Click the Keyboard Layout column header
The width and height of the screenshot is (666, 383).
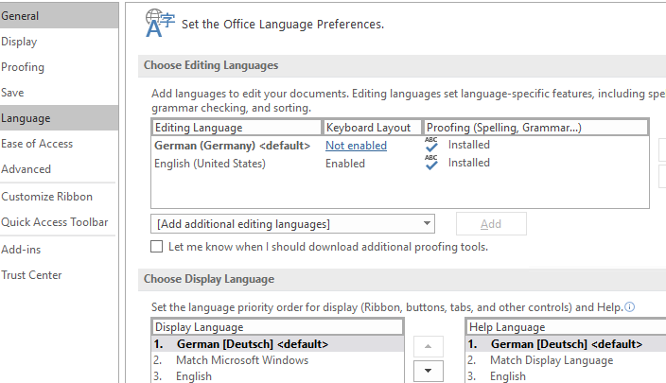(x=368, y=127)
